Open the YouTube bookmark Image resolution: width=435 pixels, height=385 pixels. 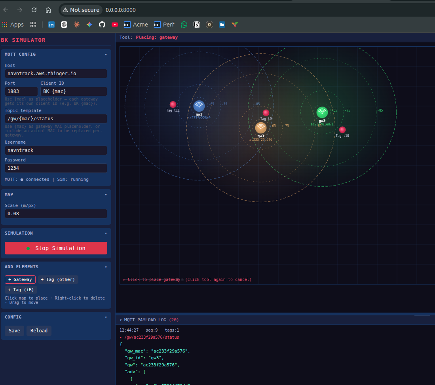(114, 25)
